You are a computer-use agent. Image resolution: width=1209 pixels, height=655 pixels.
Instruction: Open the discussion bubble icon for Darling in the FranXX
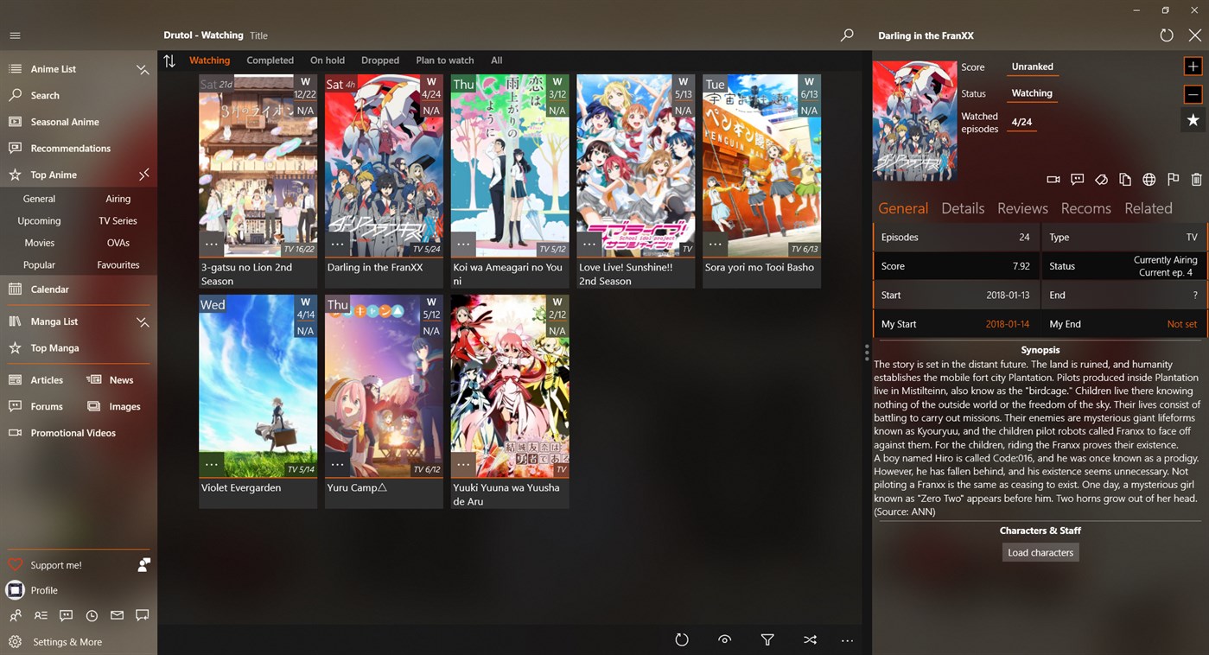[x=1077, y=180]
